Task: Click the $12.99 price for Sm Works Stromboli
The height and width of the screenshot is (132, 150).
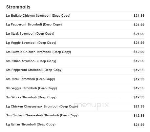Action: 139,97
